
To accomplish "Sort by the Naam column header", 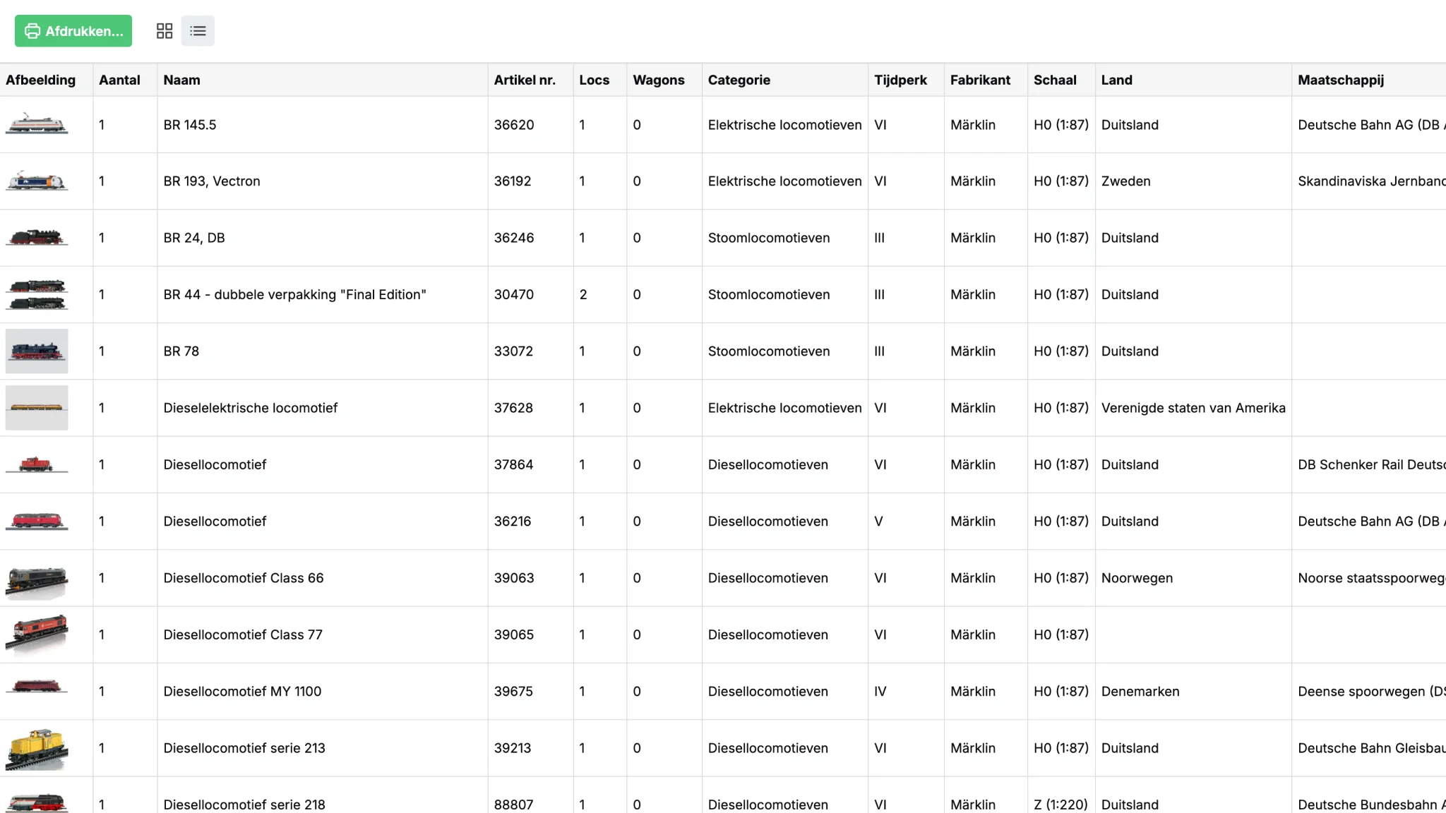I will pos(181,80).
